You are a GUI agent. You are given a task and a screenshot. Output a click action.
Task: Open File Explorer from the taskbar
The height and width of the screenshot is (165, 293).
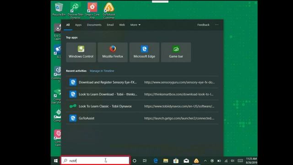pos(166,161)
